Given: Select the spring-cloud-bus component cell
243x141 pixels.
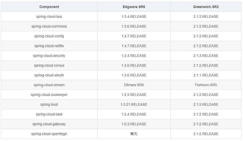Looking at the screenshot, I should click(x=49, y=17).
